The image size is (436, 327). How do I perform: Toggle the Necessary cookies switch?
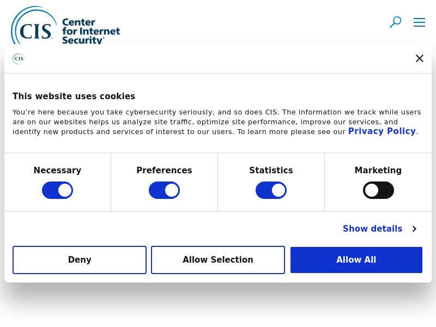click(x=57, y=190)
